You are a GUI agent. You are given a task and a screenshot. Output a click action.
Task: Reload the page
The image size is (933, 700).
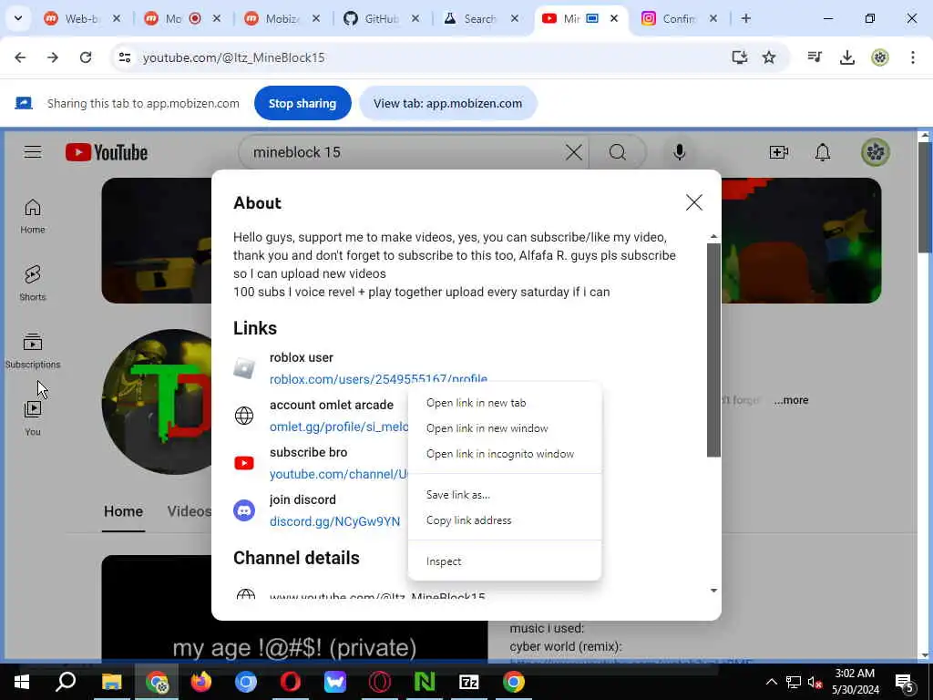click(86, 57)
